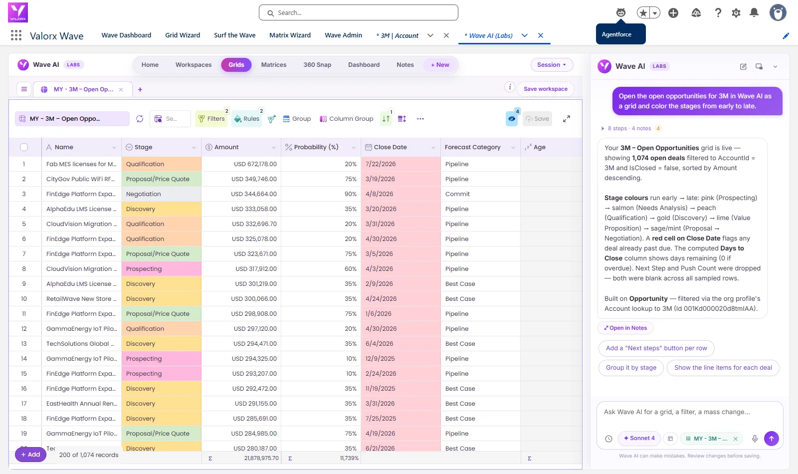Click the pink Prospecting cell in row 8
Image resolution: width=798 pixels, height=474 pixels.
tap(161, 269)
